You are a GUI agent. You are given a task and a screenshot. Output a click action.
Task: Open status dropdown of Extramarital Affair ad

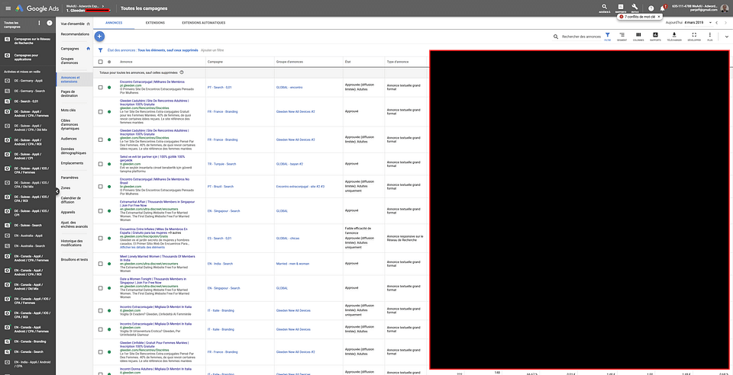(109, 211)
